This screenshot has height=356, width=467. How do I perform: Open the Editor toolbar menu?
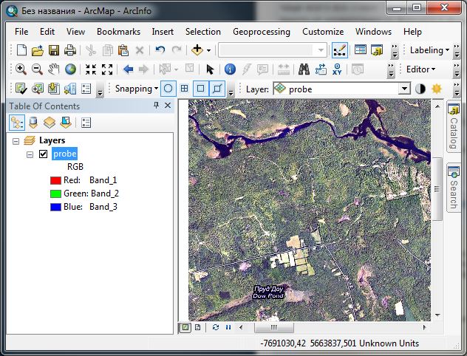pyautogui.click(x=420, y=69)
